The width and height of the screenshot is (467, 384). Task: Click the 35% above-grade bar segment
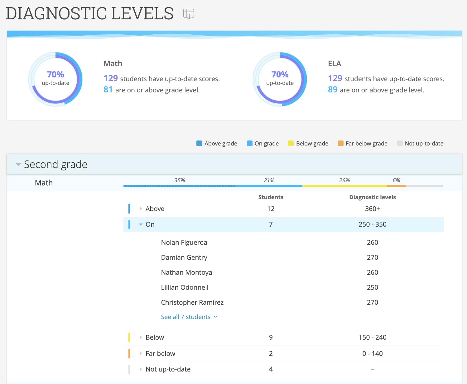[180, 186]
